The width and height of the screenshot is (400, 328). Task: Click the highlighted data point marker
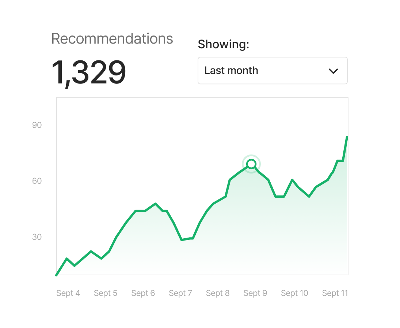point(251,164)
